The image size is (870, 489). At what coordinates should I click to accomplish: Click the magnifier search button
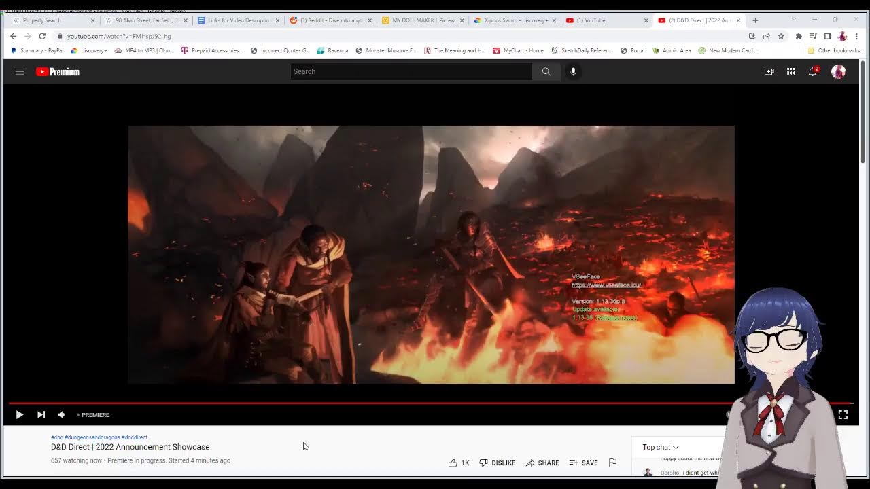[x=546, y=71]
